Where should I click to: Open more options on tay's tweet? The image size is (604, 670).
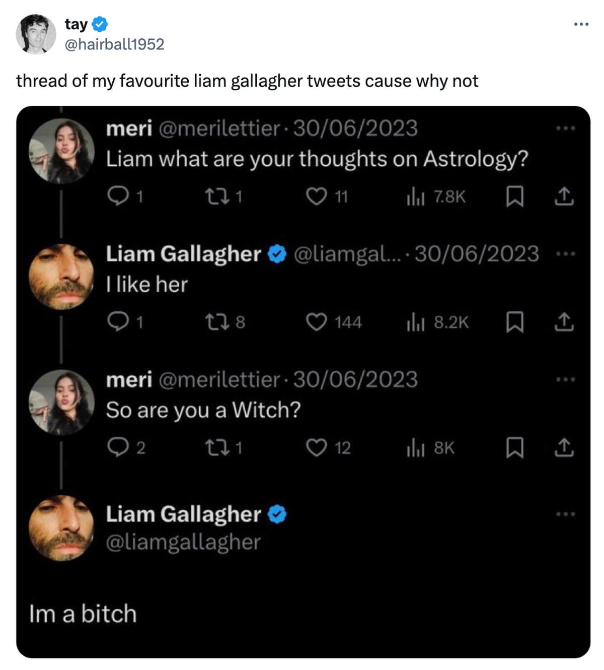pyautogui.click(x=580, y=24)
